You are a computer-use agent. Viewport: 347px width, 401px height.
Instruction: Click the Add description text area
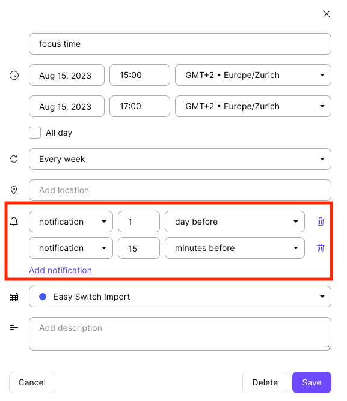pyautogui.click(x=180, y=334)
